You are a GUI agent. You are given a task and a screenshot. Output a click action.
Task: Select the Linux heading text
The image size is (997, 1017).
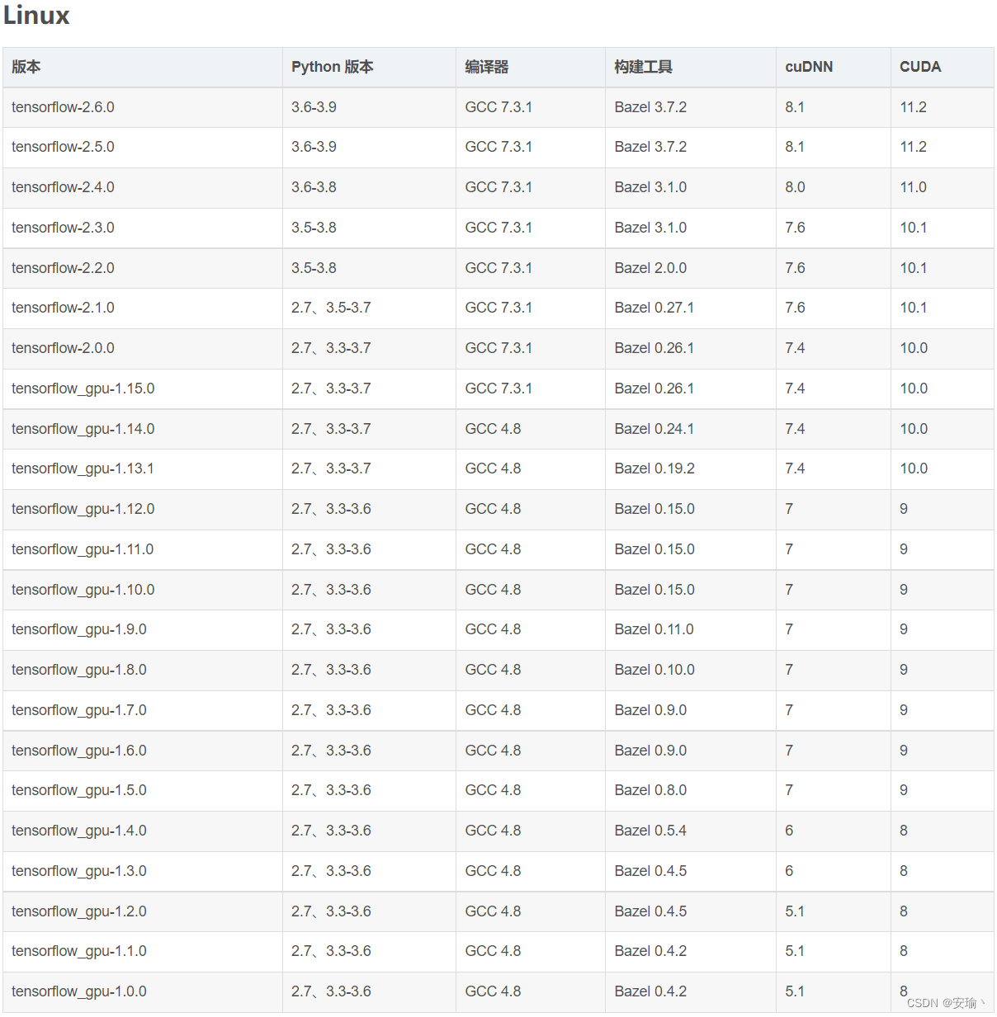tap(36, 15)
